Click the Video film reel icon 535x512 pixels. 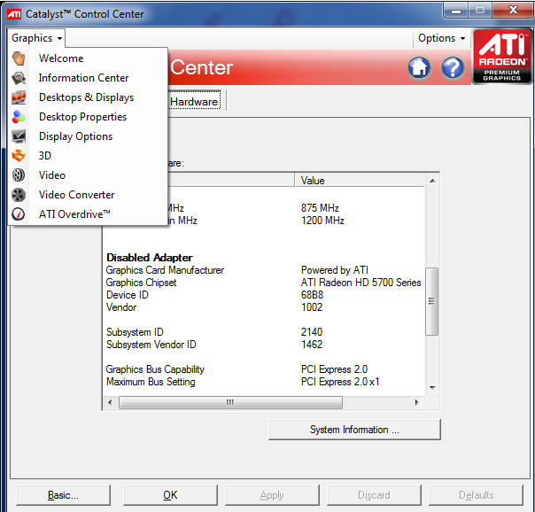(x=19, y=175)
